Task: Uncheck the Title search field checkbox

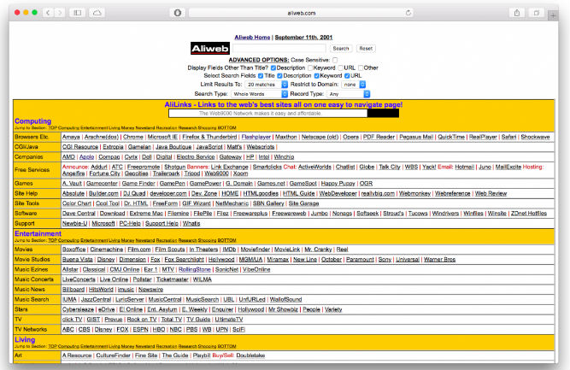Action: coord(261,76)
